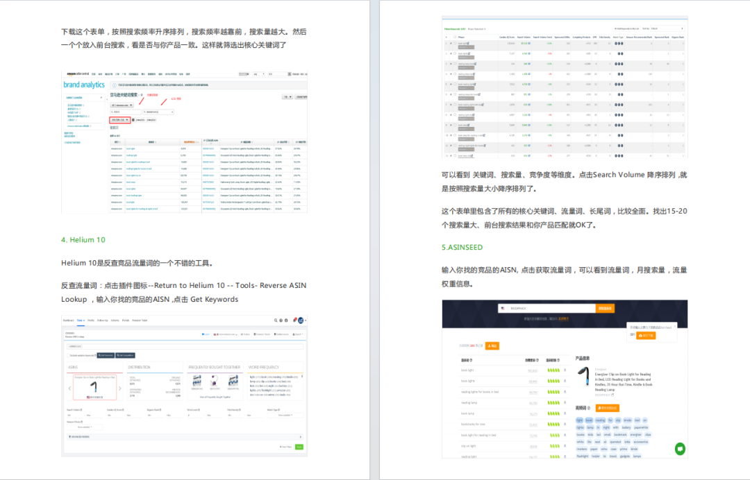Viewport: 750px width, 480px height.
Task: Click orange get-keywords button in ASINSEED
Action: [x=605, y=308]
